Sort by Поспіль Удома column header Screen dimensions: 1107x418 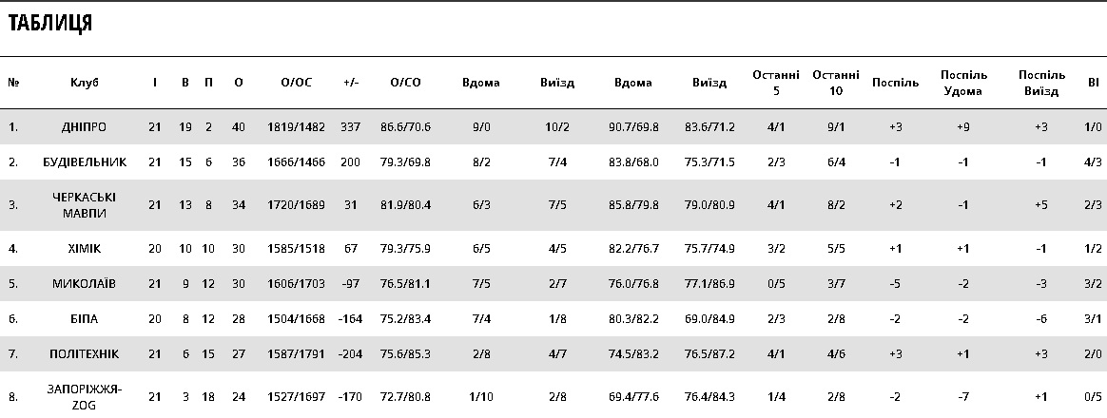pos(963,83)
